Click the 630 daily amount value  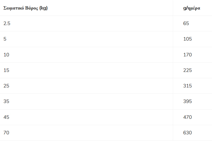pyautogui.click(x=188, y=133)
